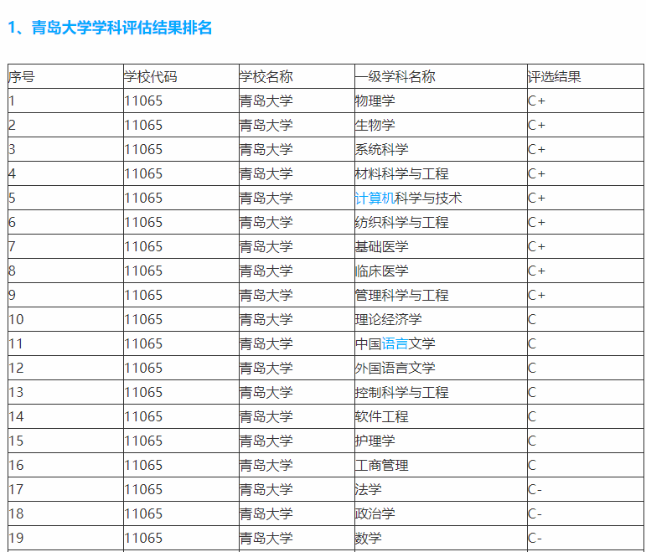Click the serial number 1 cell
The height and width of the screenshot is (552, 646).
coord(65,101)
